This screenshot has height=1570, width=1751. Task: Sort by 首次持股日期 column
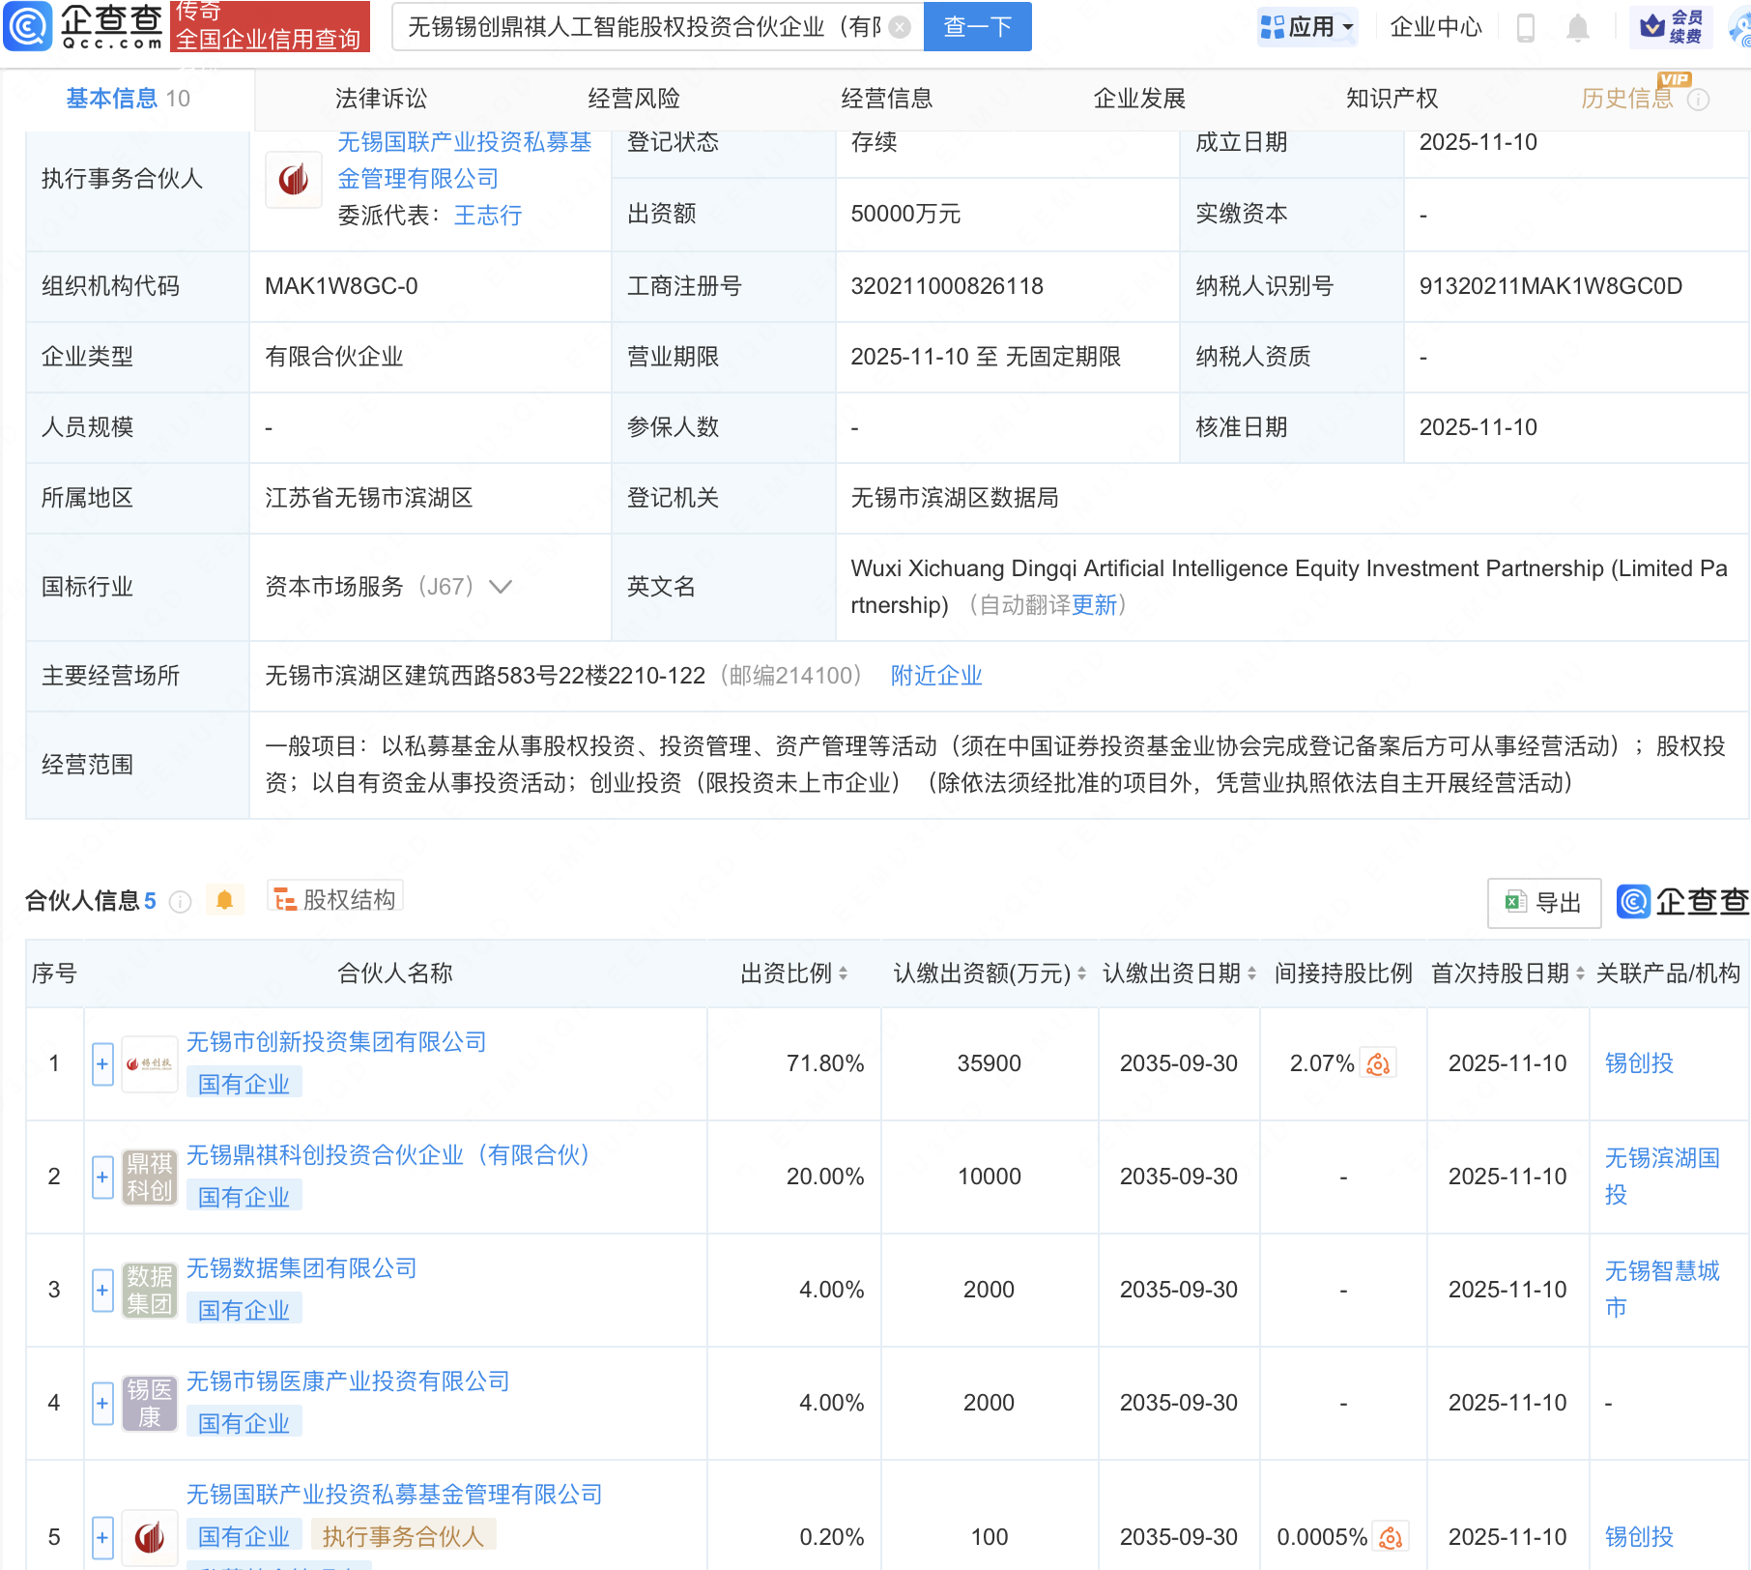(x=1580, y=974)
